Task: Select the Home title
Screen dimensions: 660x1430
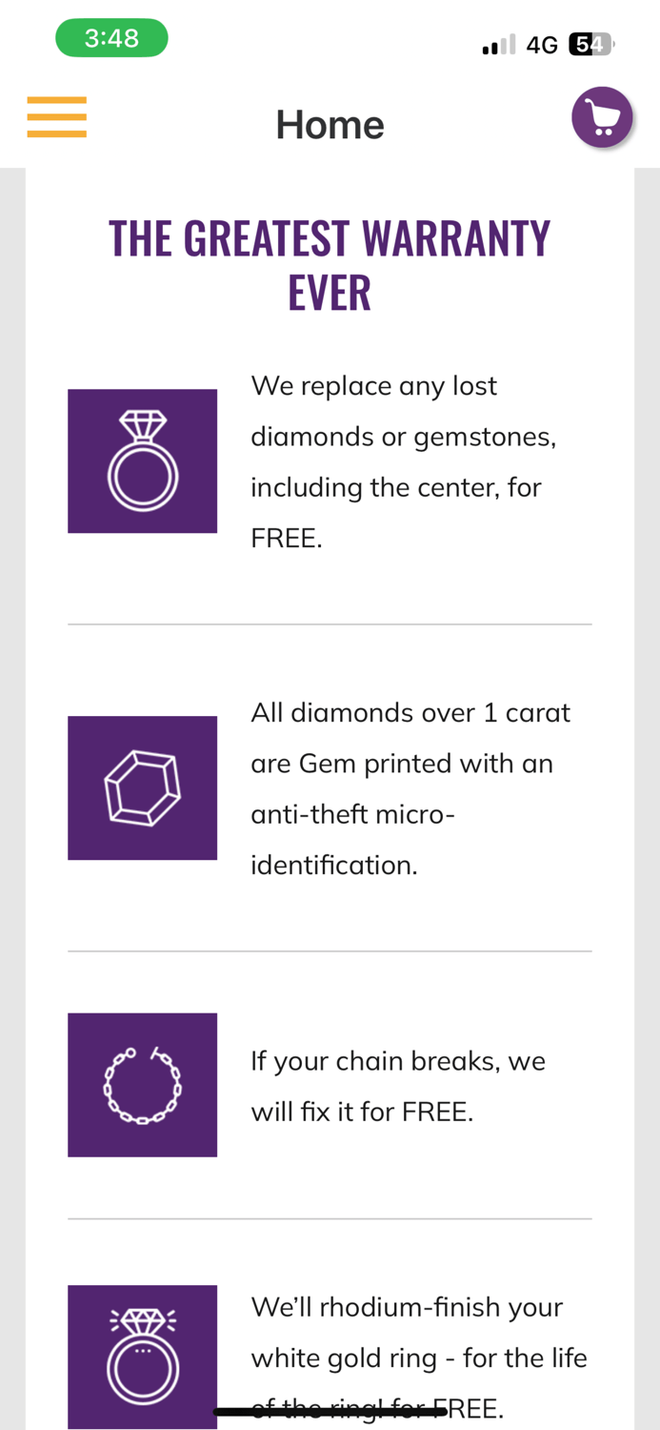Action: click(x=330, y=123)
